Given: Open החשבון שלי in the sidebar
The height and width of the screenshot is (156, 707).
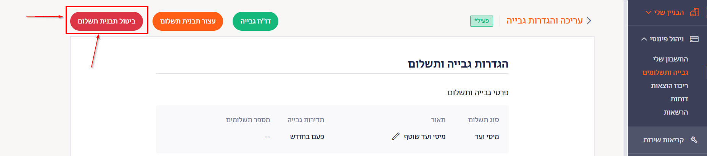Looking at the screenshot, I should 670,59.
